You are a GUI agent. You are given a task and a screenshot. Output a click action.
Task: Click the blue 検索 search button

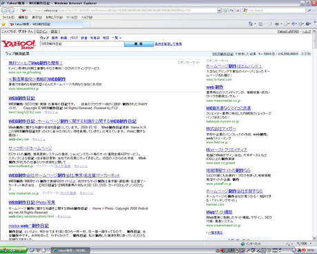[x=139, y=44]
